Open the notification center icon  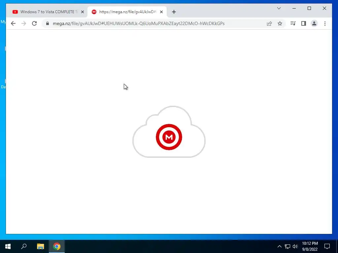(327, 246)
